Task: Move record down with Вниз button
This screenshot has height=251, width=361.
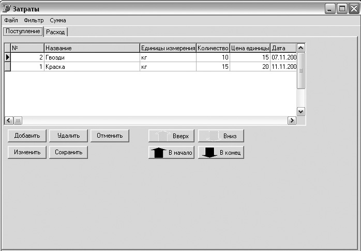Action: click(x=221, y=136)
